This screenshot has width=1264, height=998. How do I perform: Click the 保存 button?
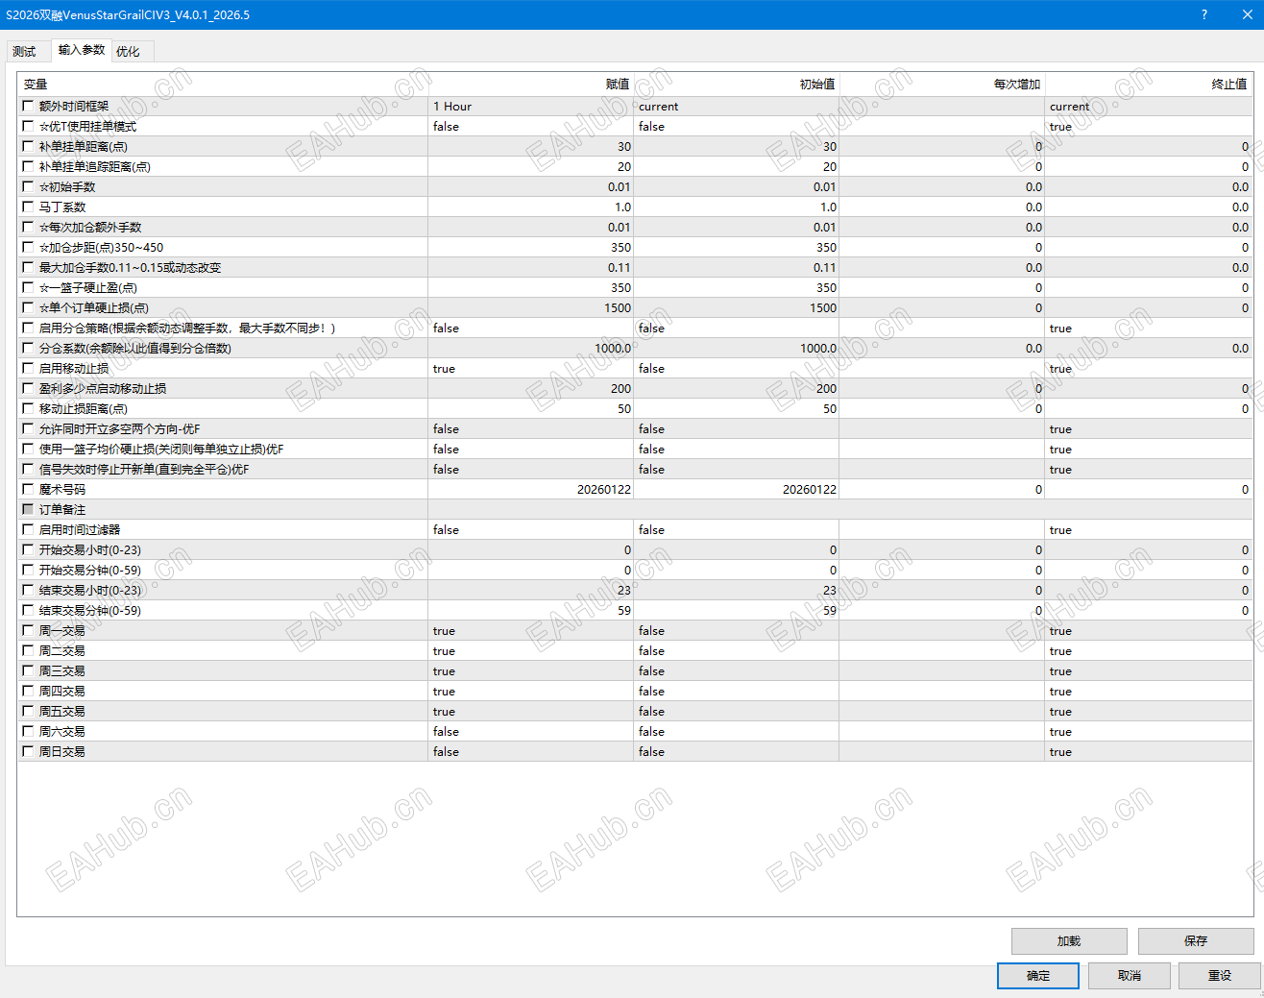(x=1196, y=941)
